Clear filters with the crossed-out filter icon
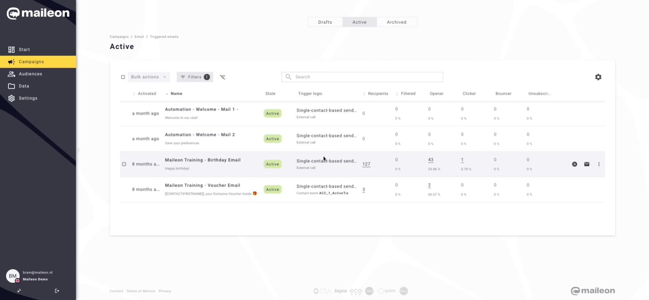This screenshot has width=649, height=300. coord(222,77)
